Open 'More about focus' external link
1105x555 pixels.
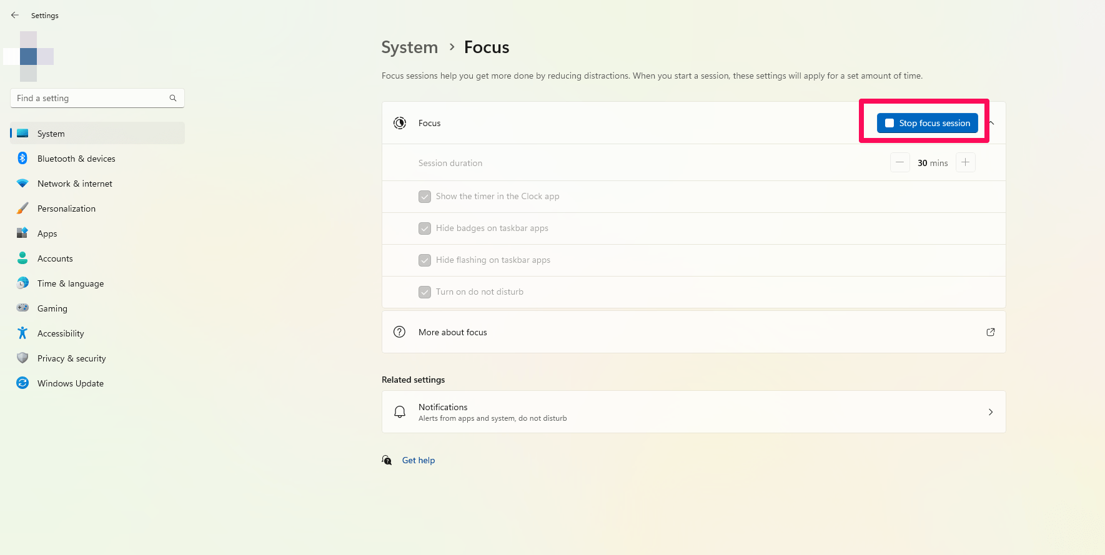990,332
